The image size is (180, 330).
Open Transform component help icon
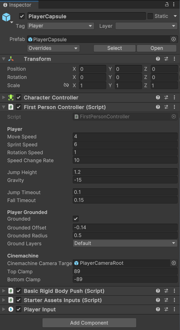158,59
